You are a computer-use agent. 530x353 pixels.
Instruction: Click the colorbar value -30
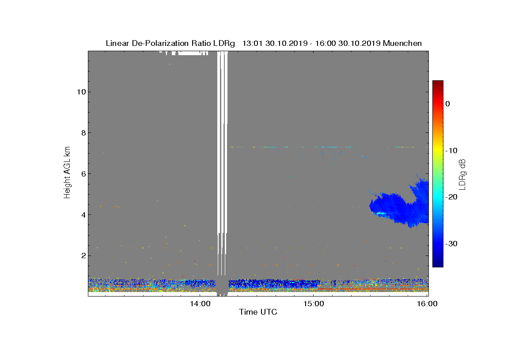tap(451, 244)
